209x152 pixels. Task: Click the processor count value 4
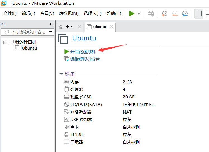tap(124, 89)
